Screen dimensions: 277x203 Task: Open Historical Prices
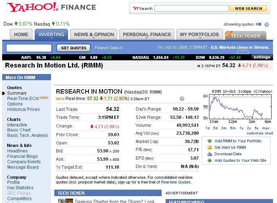coord(23,109)
